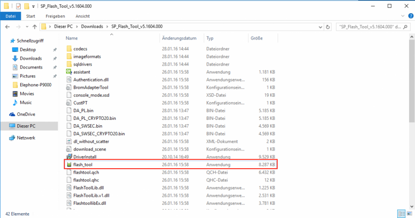Open the Start ribbon tab
The height and width of the screenshot is (218, 415).
31,16
